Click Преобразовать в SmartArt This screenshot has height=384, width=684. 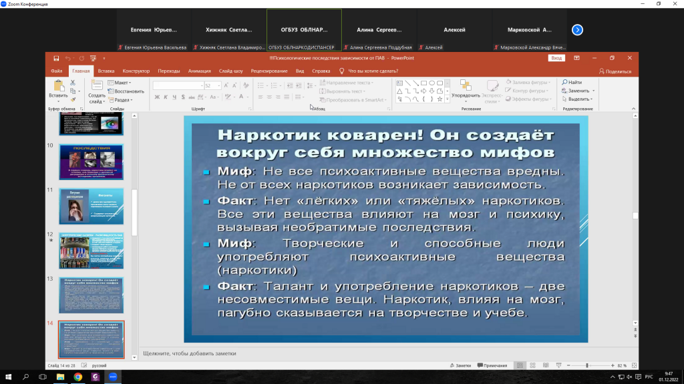[x=353, y=100]
